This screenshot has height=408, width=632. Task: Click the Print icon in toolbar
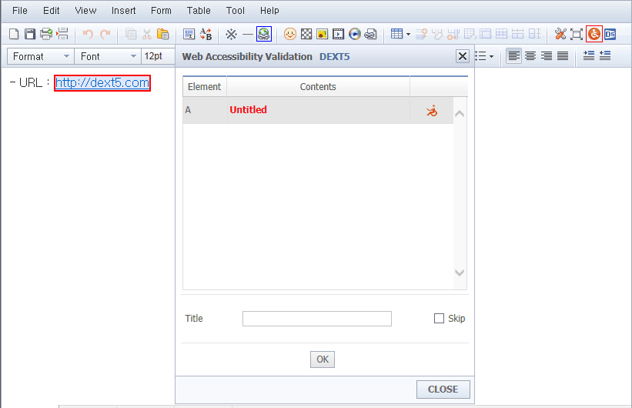click(46, 34)
